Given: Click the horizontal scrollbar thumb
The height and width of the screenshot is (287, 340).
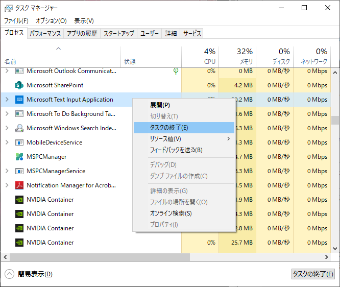Looking at the screenshot, I should coord(100,257).
